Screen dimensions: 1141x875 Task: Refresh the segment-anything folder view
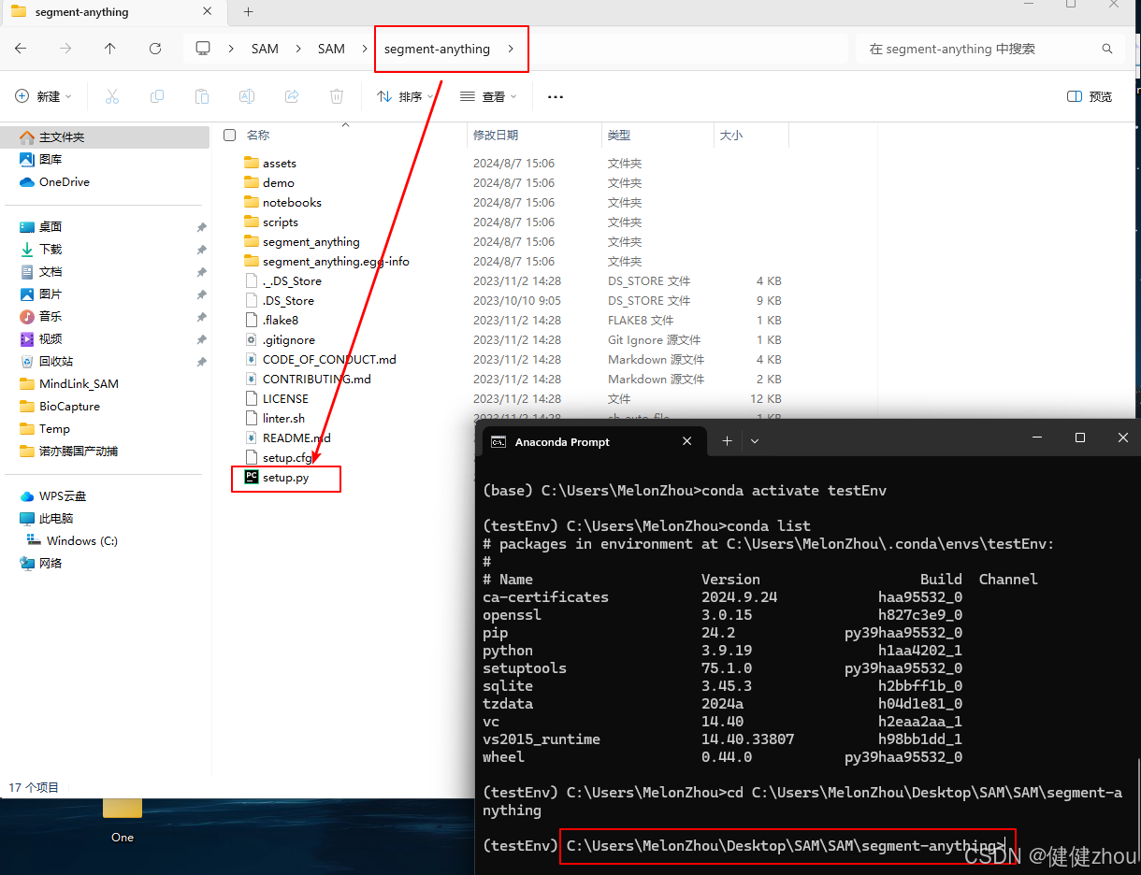click(x=155, y=49)
